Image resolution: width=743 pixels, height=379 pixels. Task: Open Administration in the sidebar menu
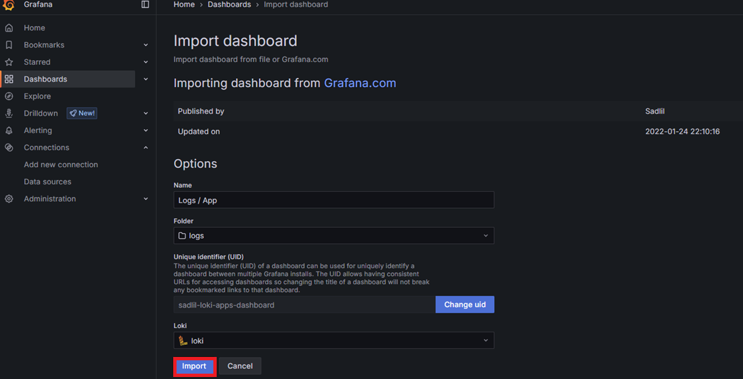pyautogui.click(x=49, y=199)
